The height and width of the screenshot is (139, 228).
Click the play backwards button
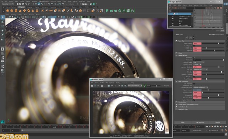pyautogui.click(x=215, y=127)
